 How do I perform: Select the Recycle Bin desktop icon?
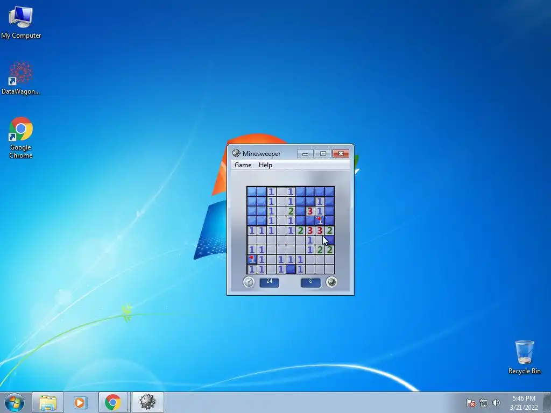point(524,357)
